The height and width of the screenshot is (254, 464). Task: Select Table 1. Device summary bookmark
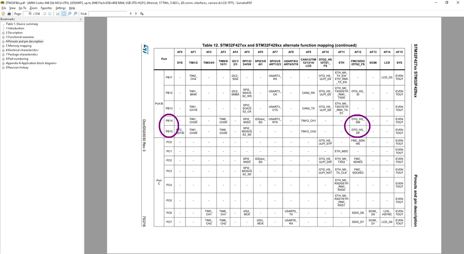click(22, 24)
